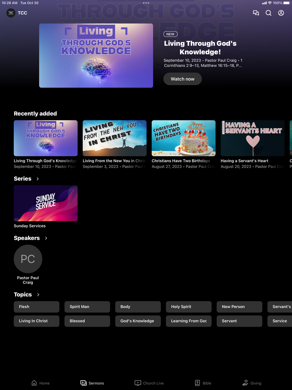Open Christians Have Two Birthdays thumbnail

coord(183,138)
